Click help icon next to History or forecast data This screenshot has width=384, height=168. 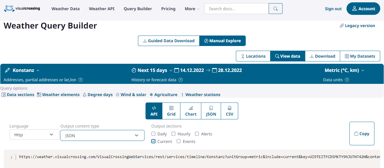point(181,80)
